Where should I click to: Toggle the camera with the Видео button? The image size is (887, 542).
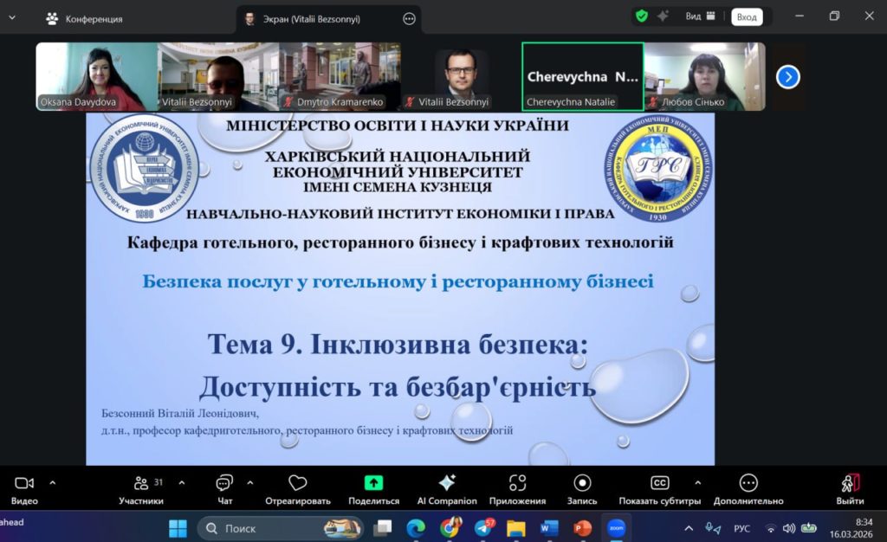(24, 483)
